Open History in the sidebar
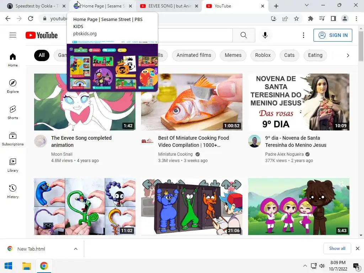The image size is (364, 273). click(13, 191)
